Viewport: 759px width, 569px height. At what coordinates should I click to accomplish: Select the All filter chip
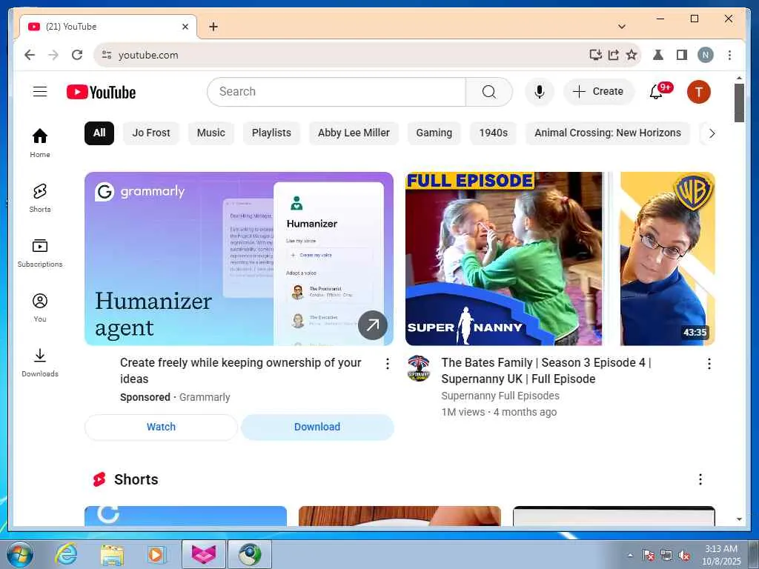[x=99, y=133]
